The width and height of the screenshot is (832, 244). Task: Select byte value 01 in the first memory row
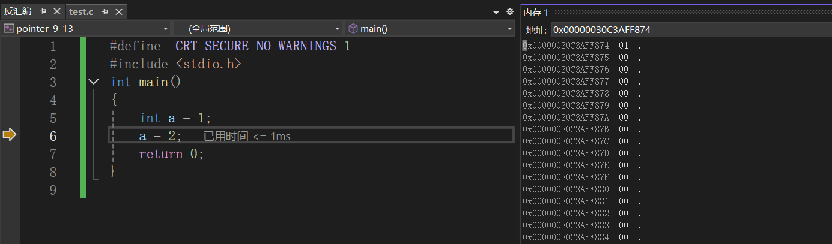(x=624, y=46)
